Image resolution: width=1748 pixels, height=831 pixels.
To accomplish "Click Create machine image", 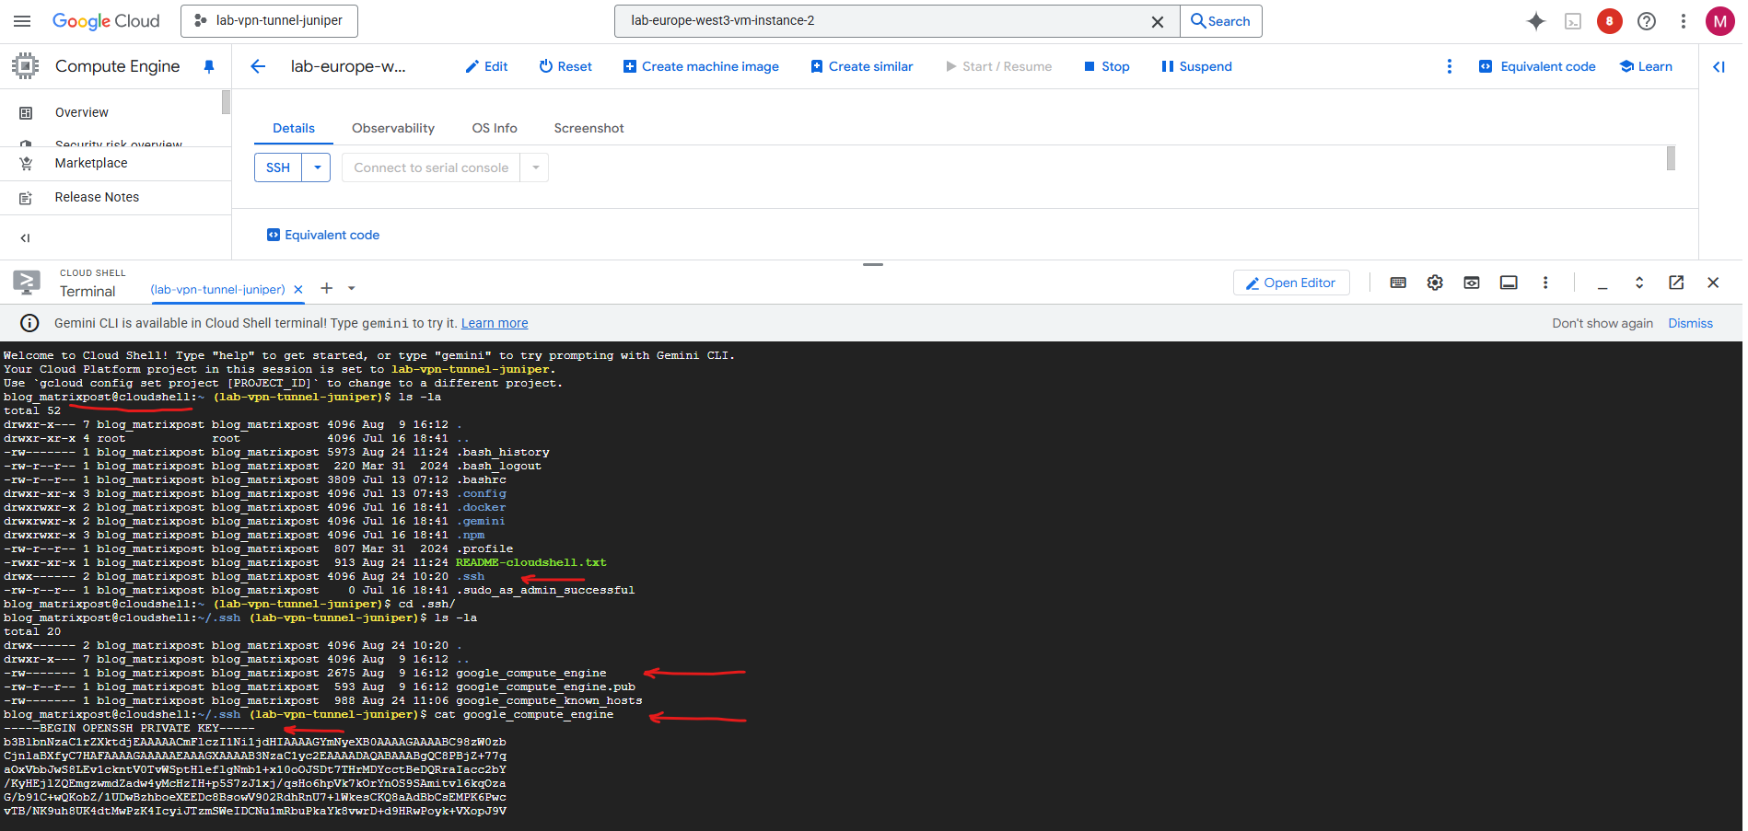I will tap(701, 66).
